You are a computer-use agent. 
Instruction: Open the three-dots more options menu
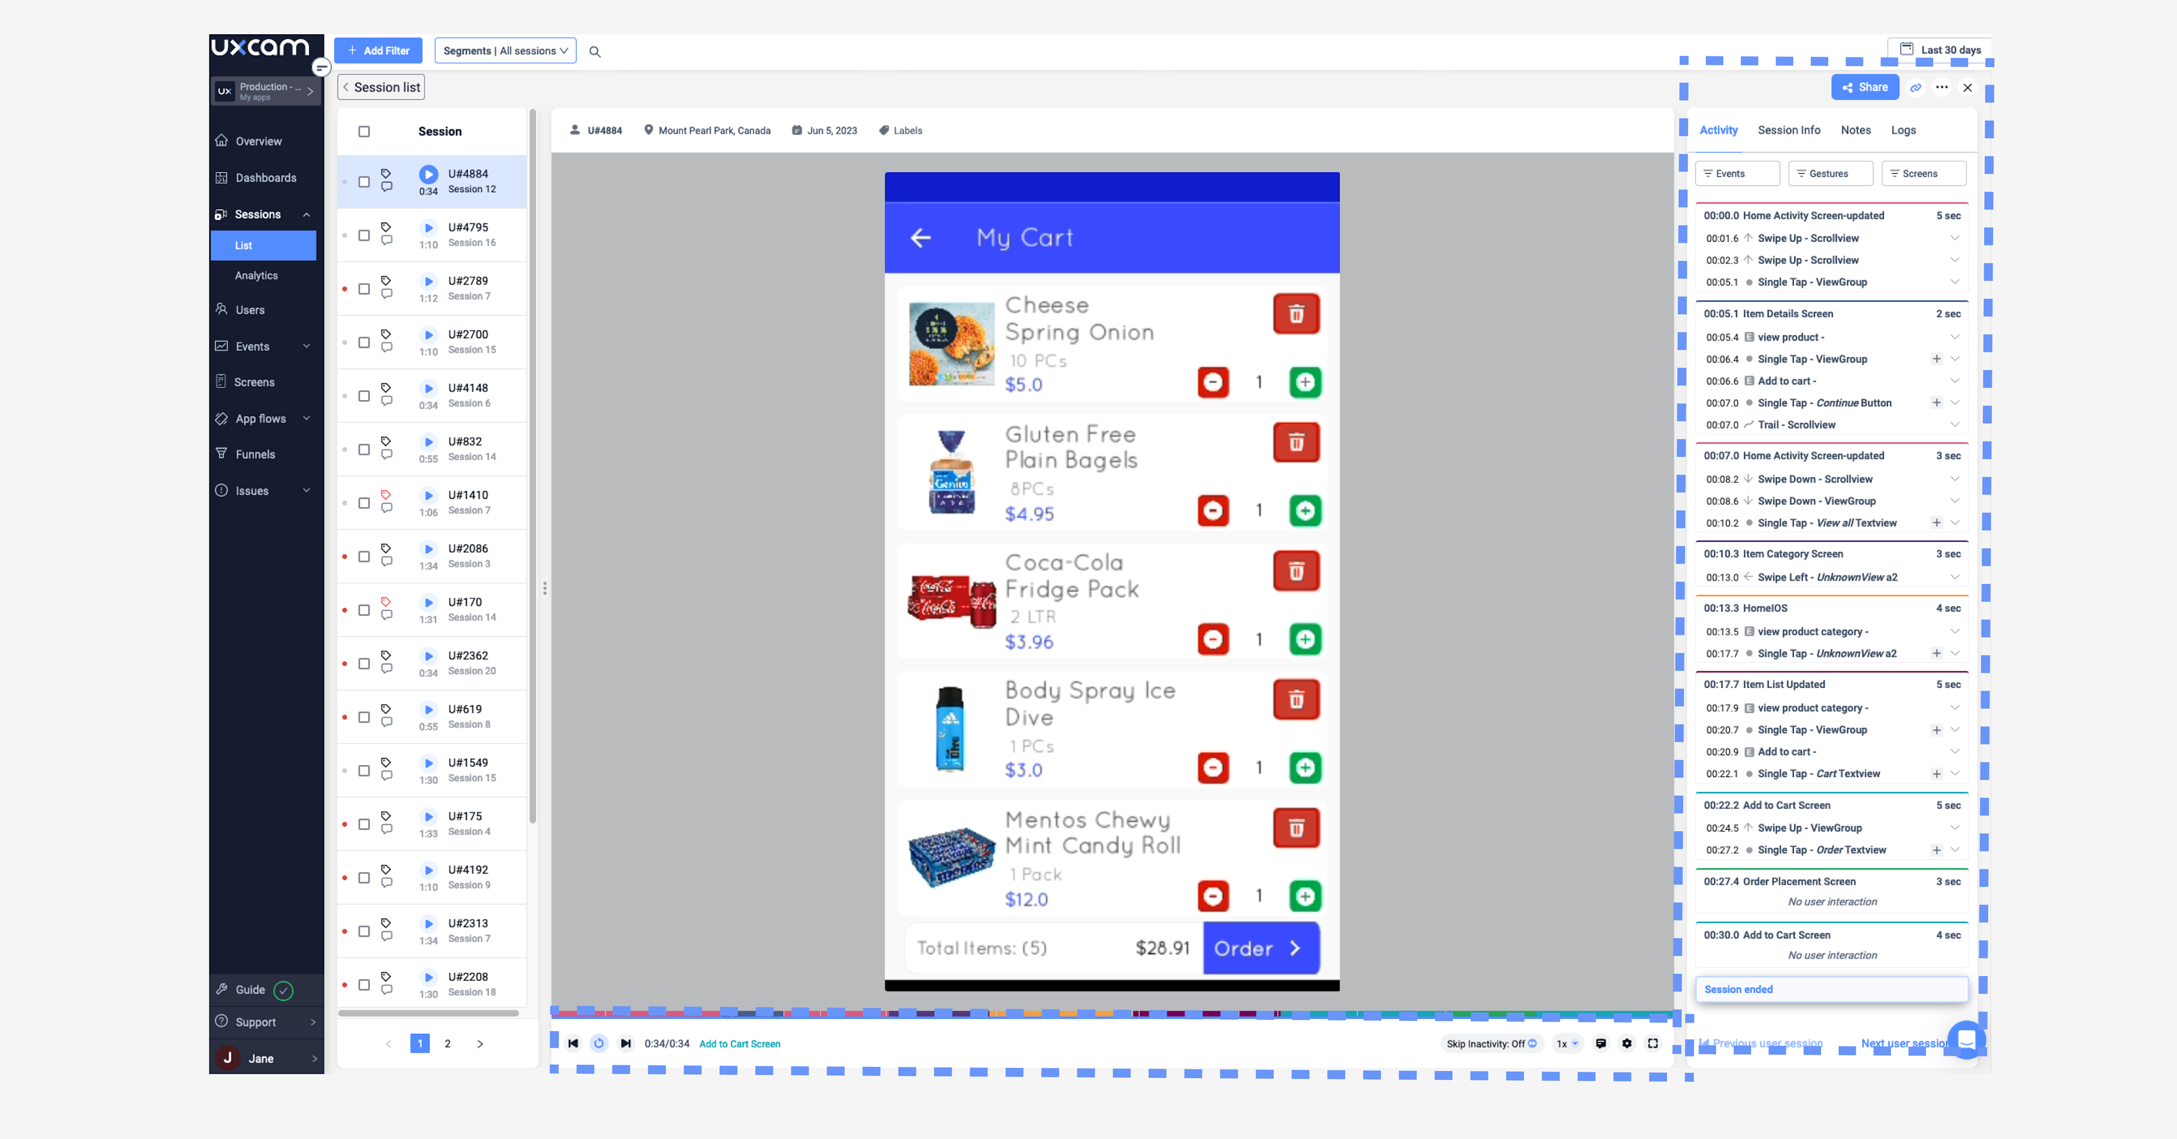1942,87
